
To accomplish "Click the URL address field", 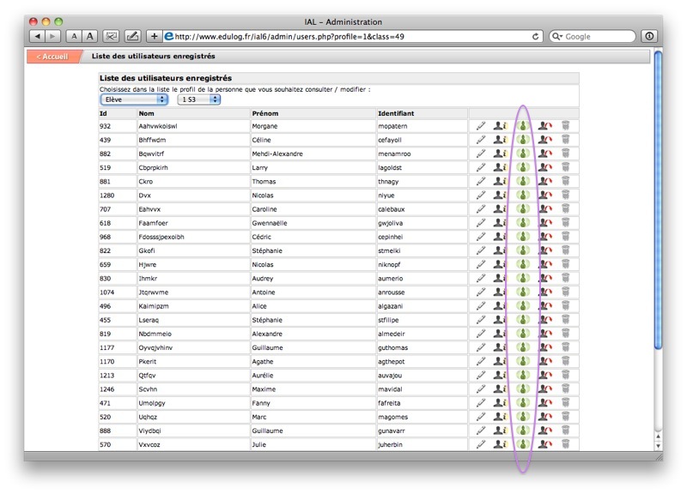I will (343, 36).
